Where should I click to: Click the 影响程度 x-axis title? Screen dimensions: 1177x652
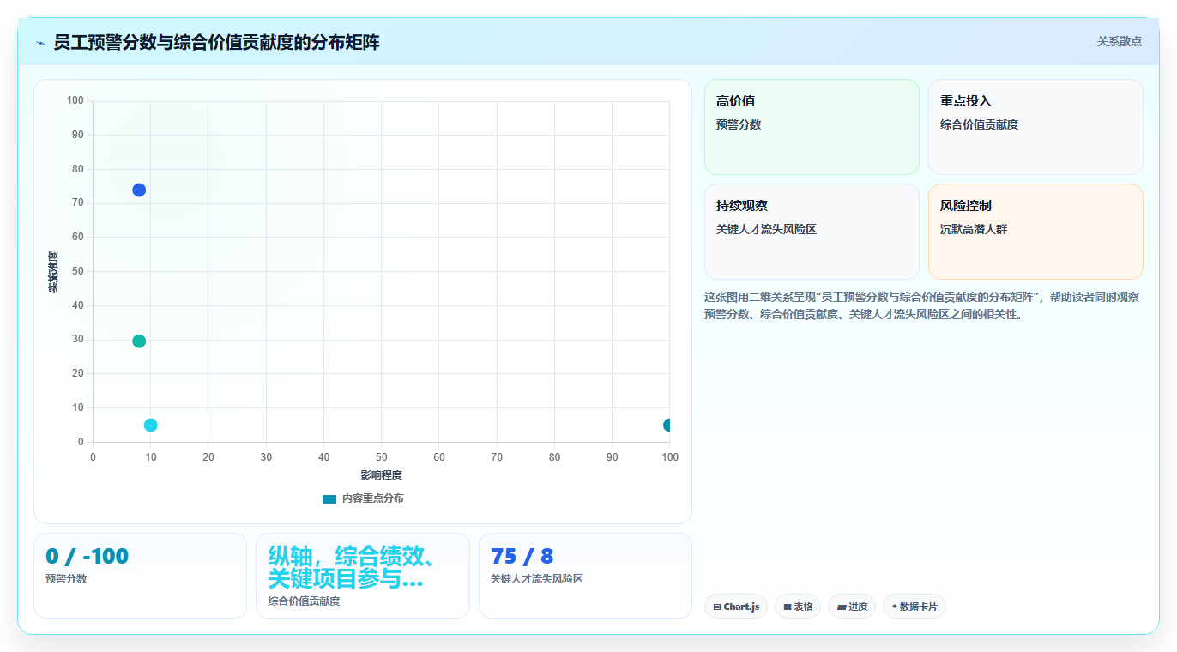point(381,475)
